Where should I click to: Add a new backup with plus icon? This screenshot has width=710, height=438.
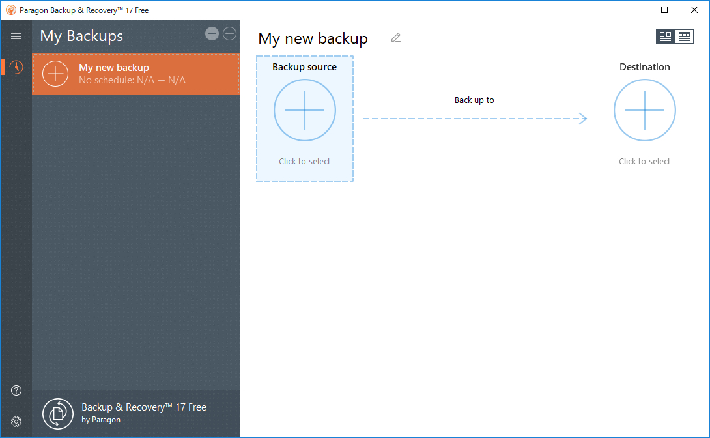[x=212, y=33]
